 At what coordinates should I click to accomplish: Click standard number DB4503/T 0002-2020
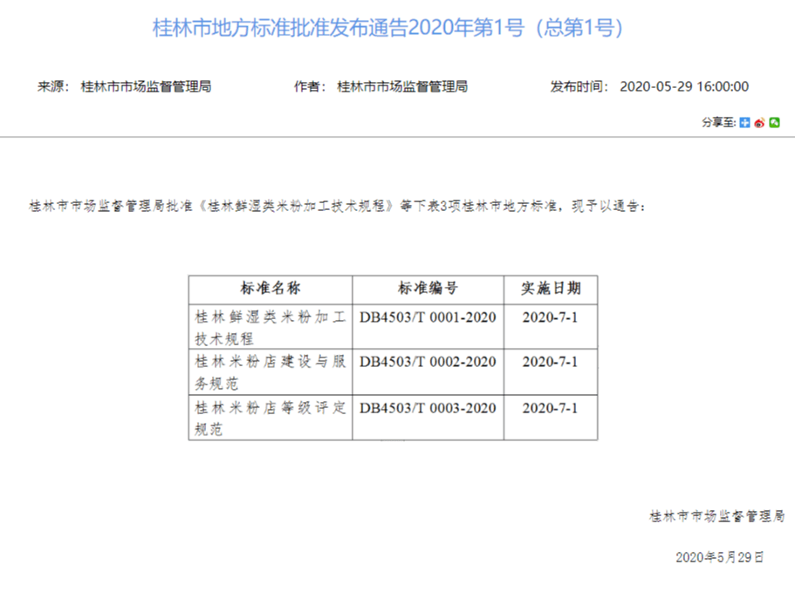coord(428,362)
